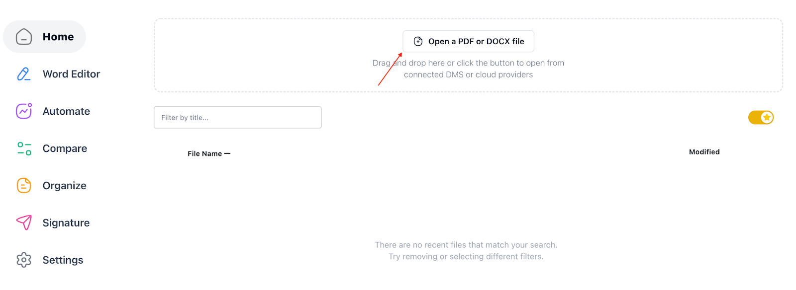Toggle the yellow star favorites switch
796x290 pixels.
(x=761, y=118)
